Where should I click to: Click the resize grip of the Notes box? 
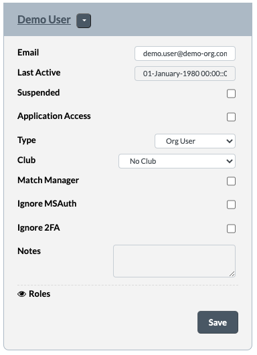(x=232, y=274)
